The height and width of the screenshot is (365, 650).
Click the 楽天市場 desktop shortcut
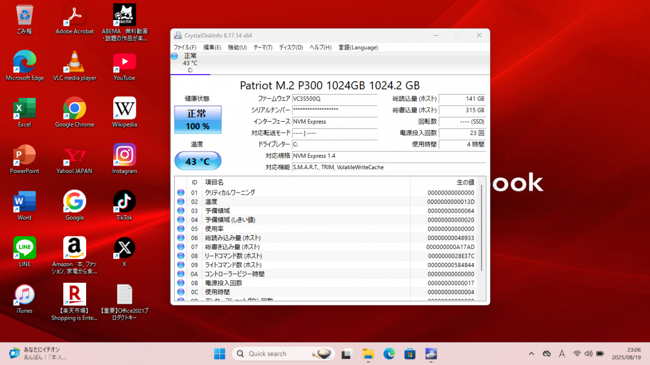pyautogui.click(x=75, y=302)
